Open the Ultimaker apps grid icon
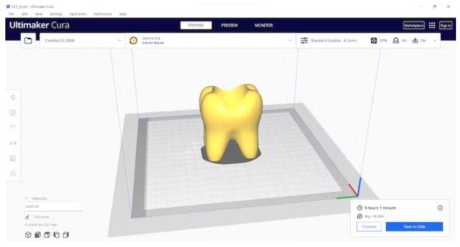 [x=432, y=25]
